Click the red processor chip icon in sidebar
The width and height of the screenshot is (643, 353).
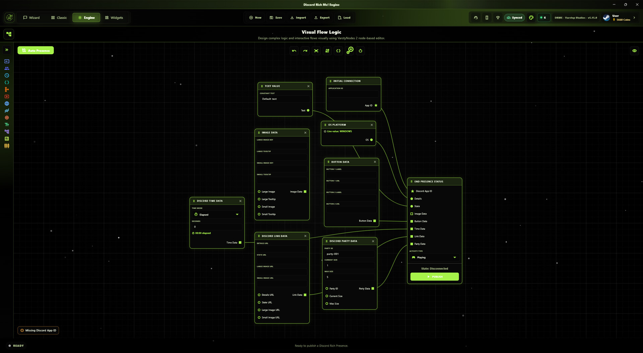point(7,118)
